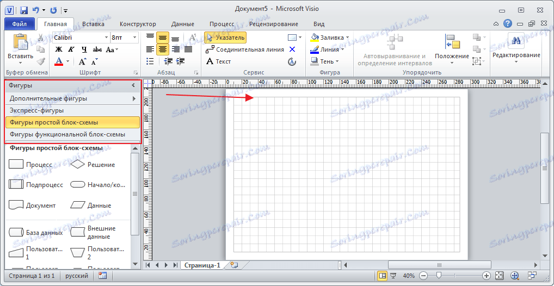554x286 pixels.
Task: Select the Решение diamond shape
Action: tap(93, 165)
